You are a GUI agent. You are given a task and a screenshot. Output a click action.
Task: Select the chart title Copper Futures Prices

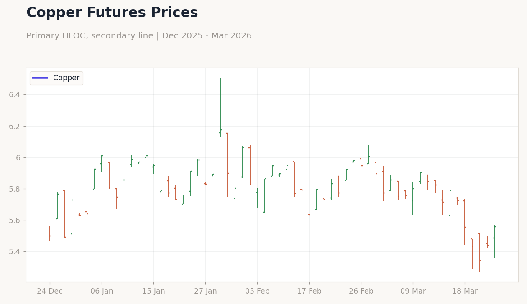pos(112,13)
